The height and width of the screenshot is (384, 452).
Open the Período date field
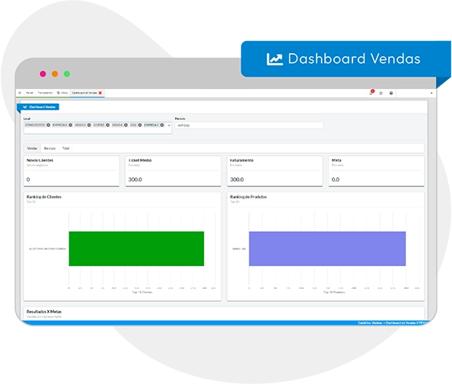(x=249, y=125)
